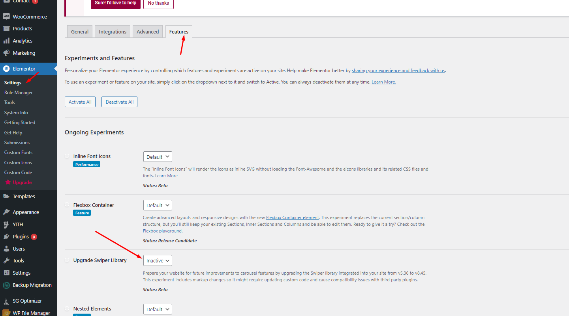Click the Analytics bar chart icon
Image resolution: width=569 pixels, height=316 pixels.
(x=6, y=41)
